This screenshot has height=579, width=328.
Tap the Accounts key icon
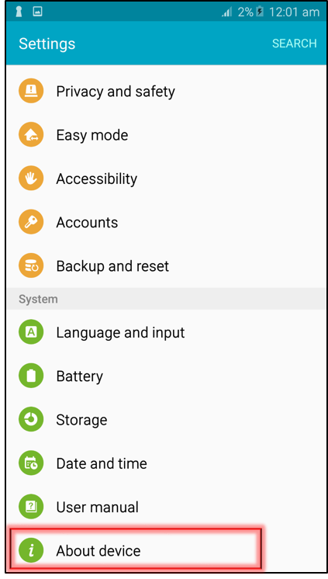[31, 221]
